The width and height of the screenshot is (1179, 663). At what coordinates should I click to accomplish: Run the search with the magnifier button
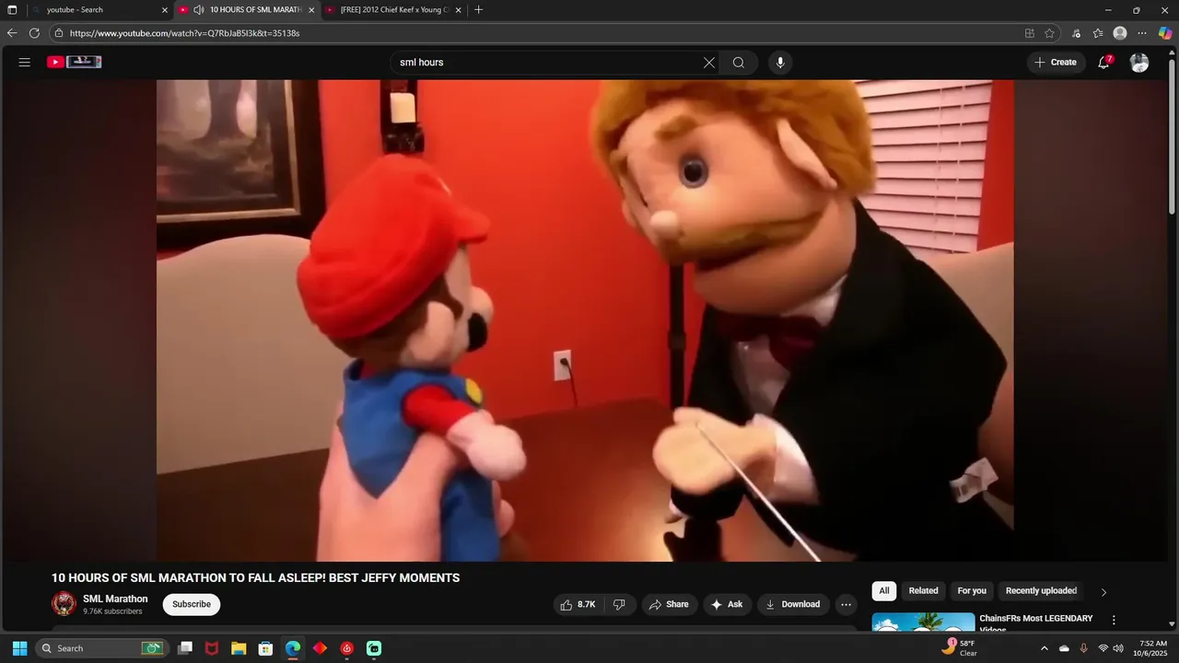739,63
